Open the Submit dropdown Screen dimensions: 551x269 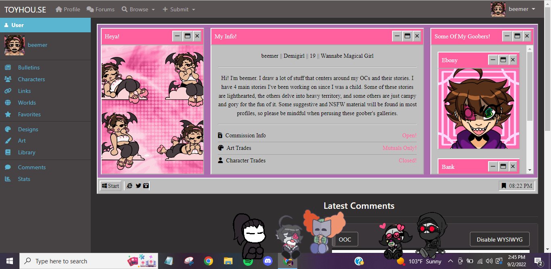(x=179, y=9)
